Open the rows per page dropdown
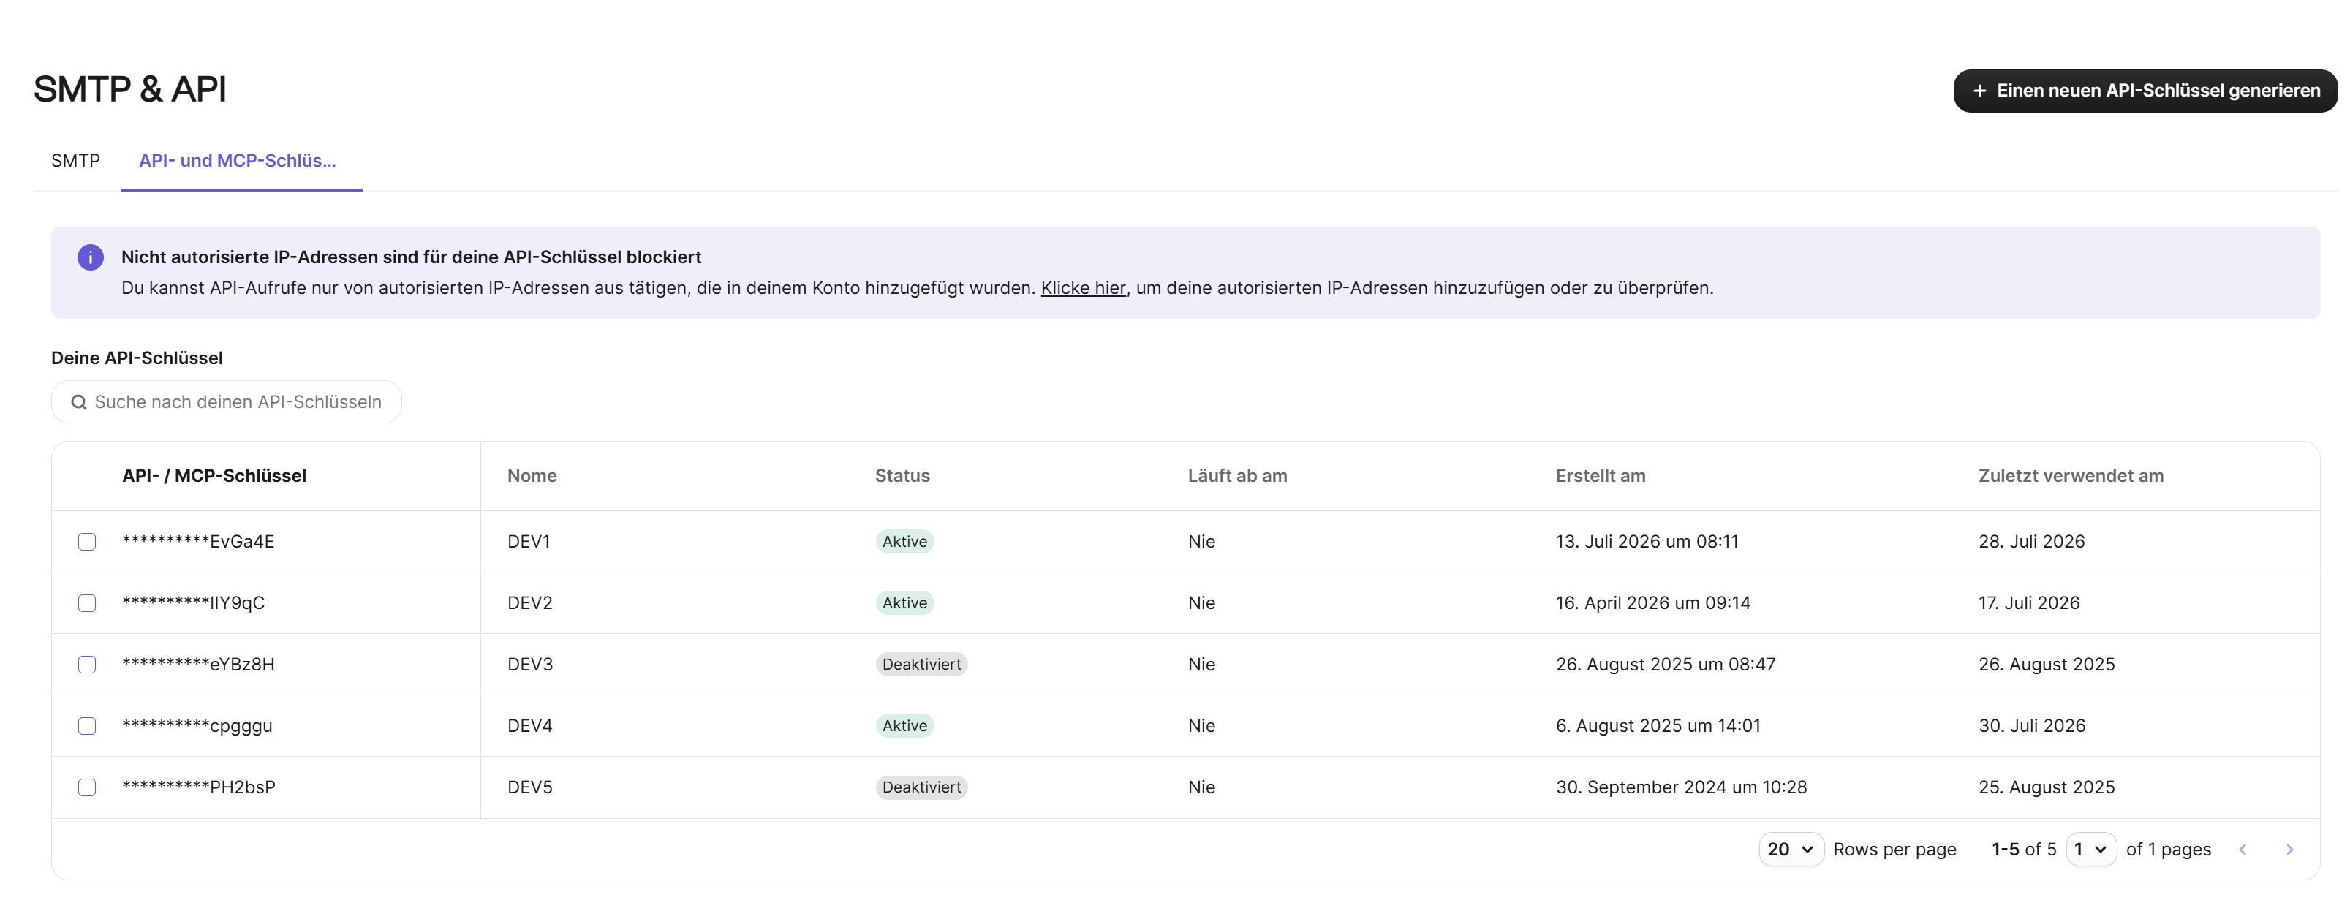2350x911 pixels. tap(1791, 849)
